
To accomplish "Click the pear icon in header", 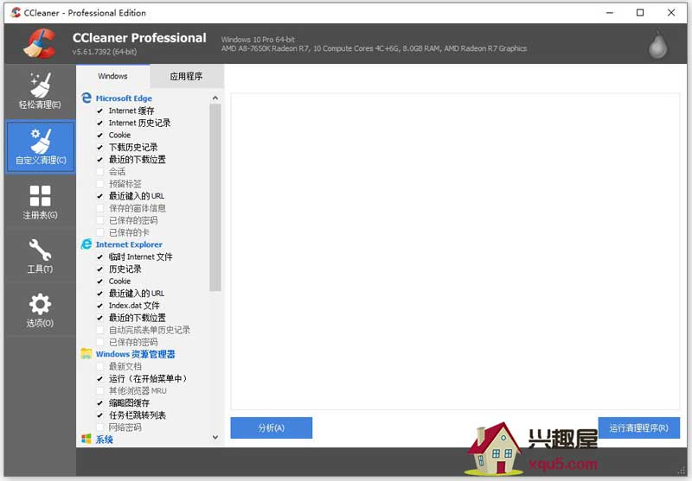I will click(x=657, y=45).
